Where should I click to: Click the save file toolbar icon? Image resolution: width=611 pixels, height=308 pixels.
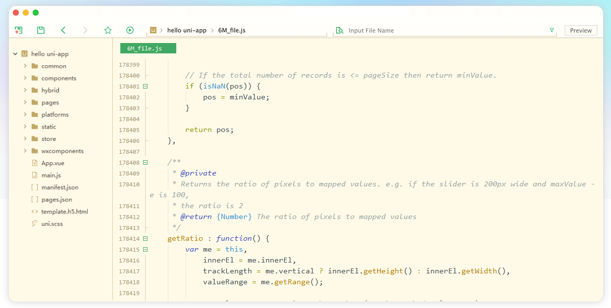point(41,30)
